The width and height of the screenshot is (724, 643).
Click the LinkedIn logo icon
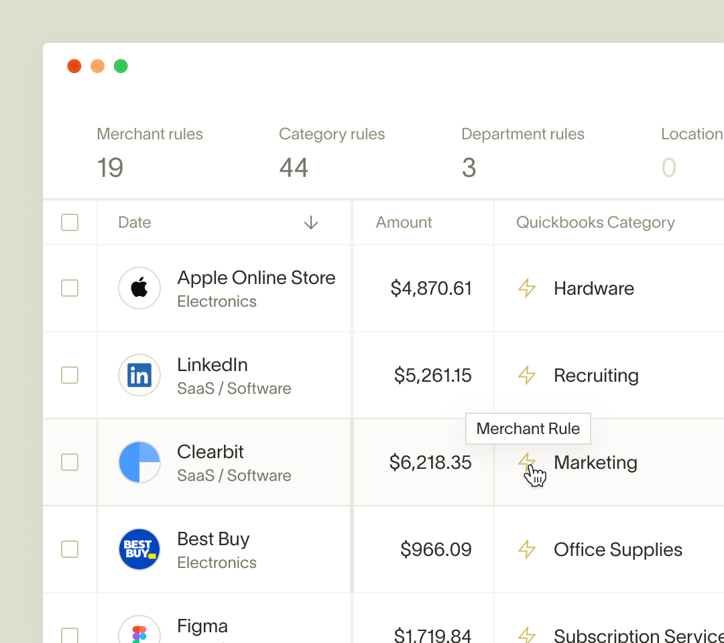pos(139,375)
